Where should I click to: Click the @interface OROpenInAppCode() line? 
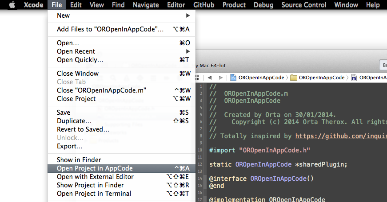tap(261, 179)
